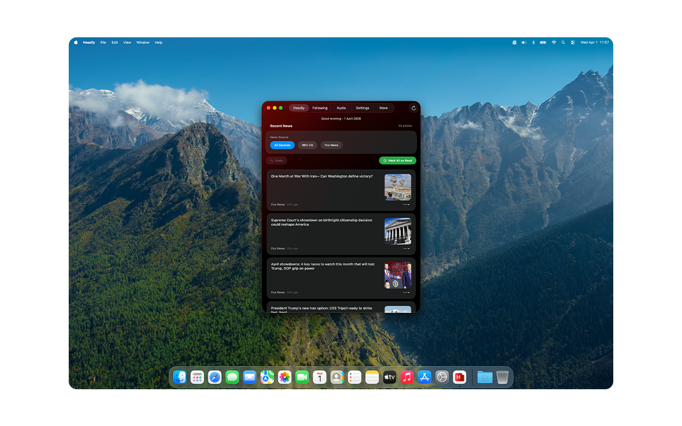Open Maps from the dock
Screen dimensions: 682x426
[267, 378]
